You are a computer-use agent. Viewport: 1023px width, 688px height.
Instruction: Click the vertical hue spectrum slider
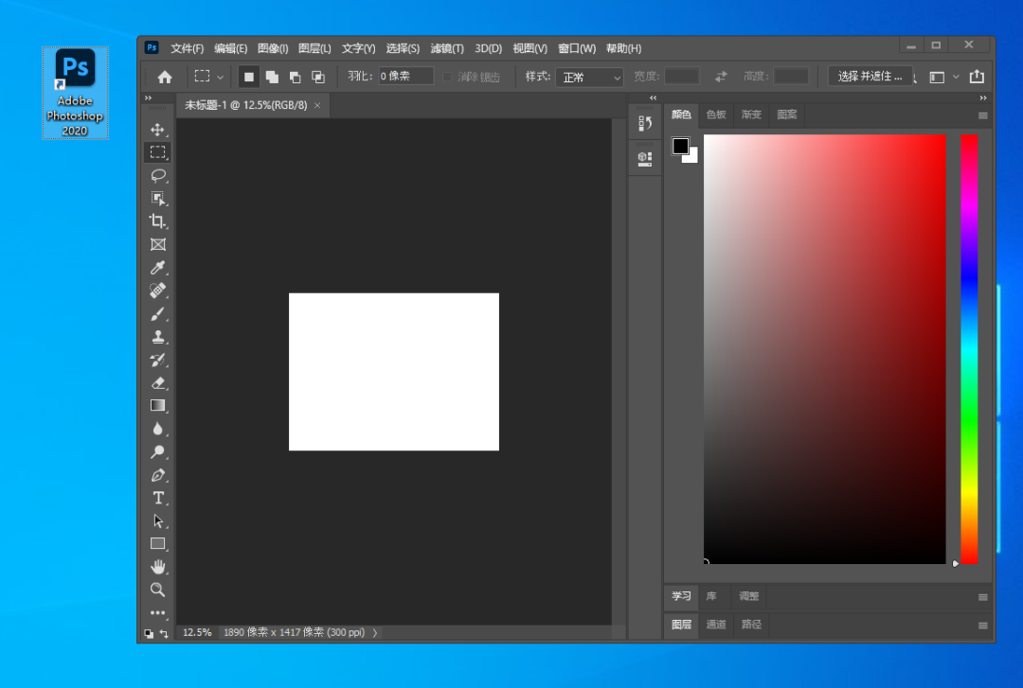coord(968,348)
